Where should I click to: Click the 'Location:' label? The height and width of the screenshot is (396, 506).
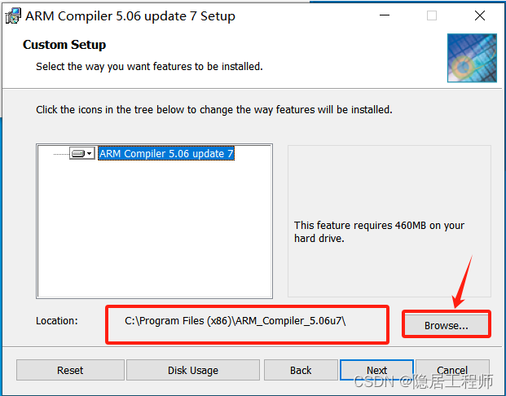57,321
